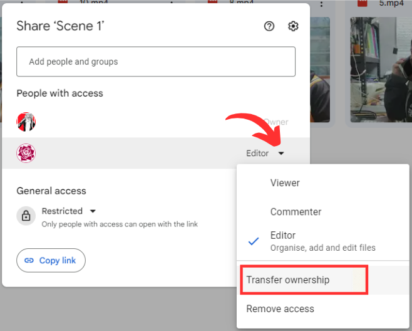
Task: Click the rose avatar of the editor
Action: coord(26,153)
